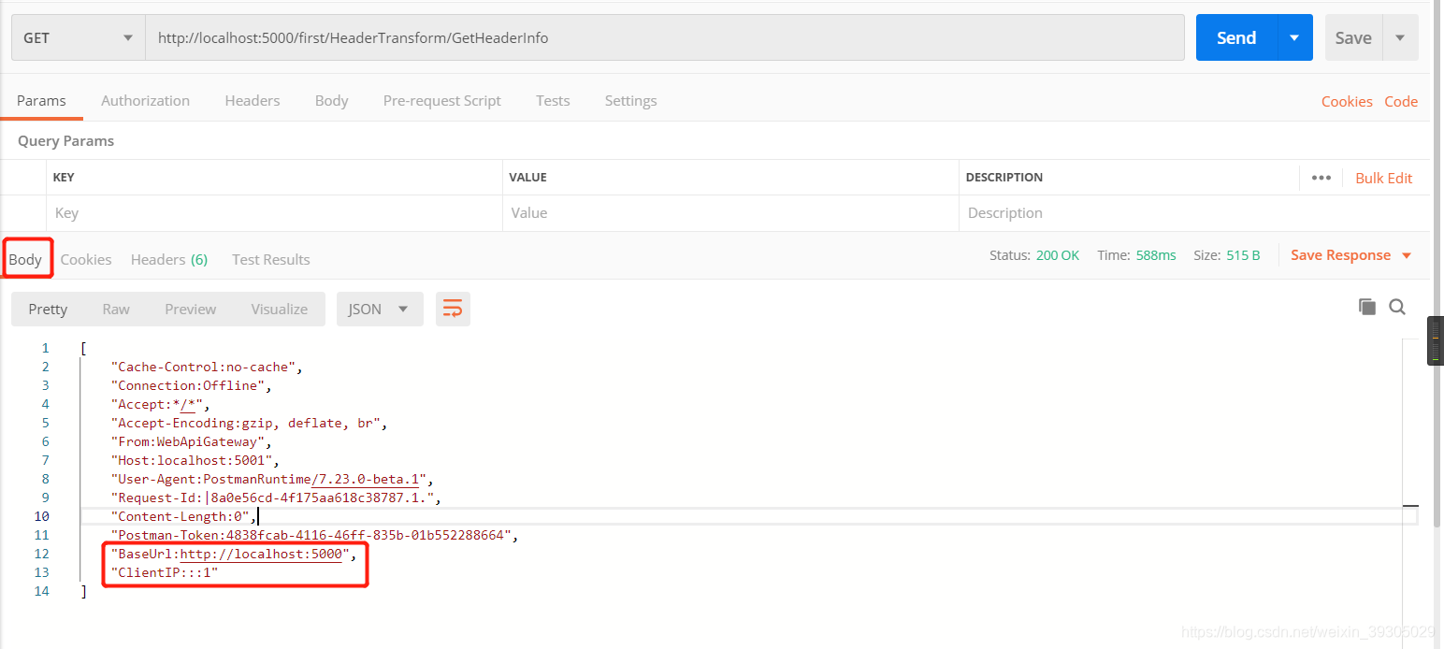This screenshot has width=1444, height=649.
Task: Click Bulk Edit
Action: tap(1384, 178)
